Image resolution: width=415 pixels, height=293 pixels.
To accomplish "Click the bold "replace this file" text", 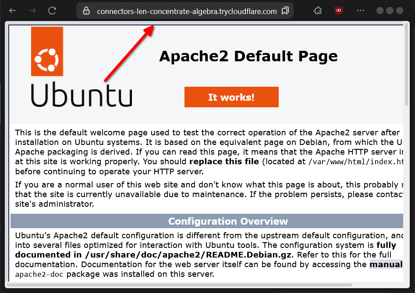I will pos(224,162).
